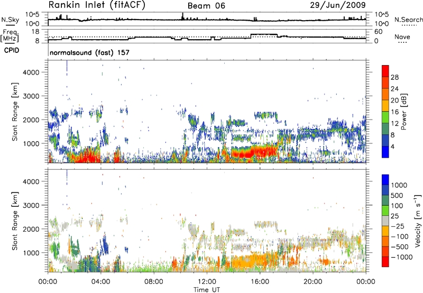Click the '4' label on Power color bar

393,147
